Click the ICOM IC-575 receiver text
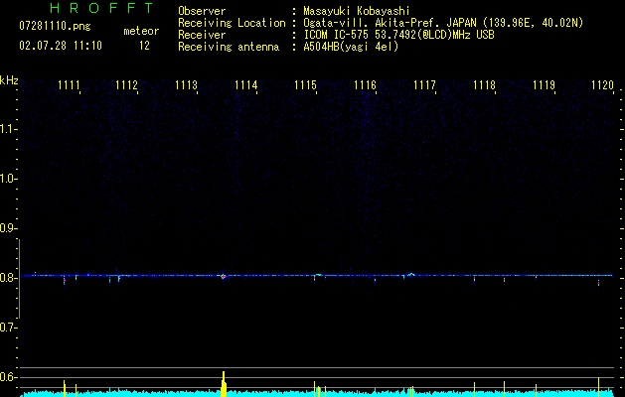 (398, 35)
